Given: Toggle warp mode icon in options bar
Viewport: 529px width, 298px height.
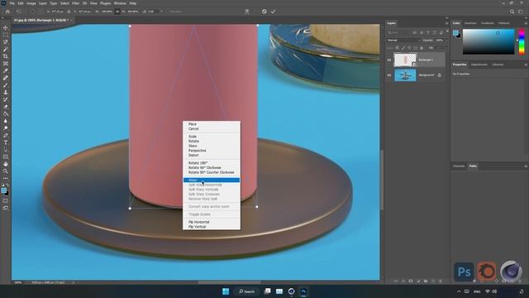Looking at the screenshot, I should [x=247, y=12].
